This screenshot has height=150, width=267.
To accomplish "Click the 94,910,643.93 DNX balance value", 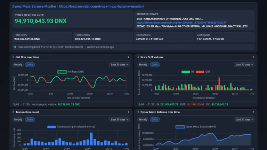I will click(x=41, y=21).
